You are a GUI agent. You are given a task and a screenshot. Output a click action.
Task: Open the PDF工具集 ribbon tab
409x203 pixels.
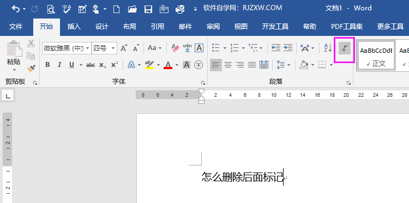[347, 27]
